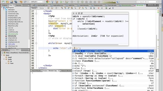Open the CarsCalls.php editor tab
163x91 pixels.
coord(112,5)
